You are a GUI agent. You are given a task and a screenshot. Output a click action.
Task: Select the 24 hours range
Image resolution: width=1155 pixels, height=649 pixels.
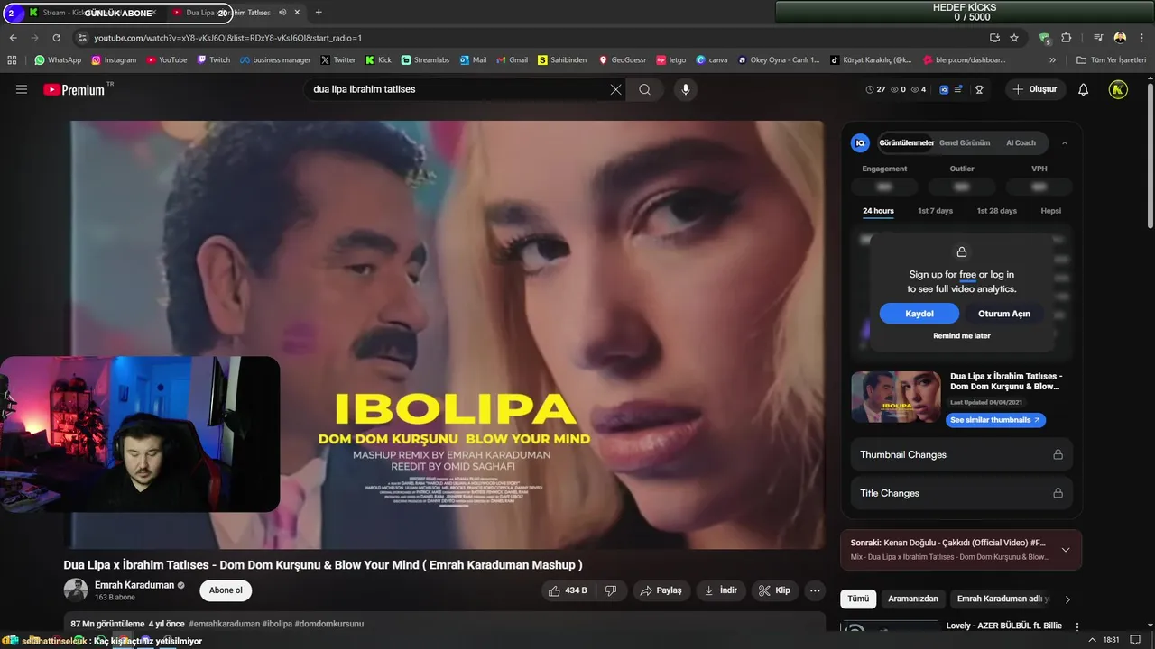(x=878, y=211)
